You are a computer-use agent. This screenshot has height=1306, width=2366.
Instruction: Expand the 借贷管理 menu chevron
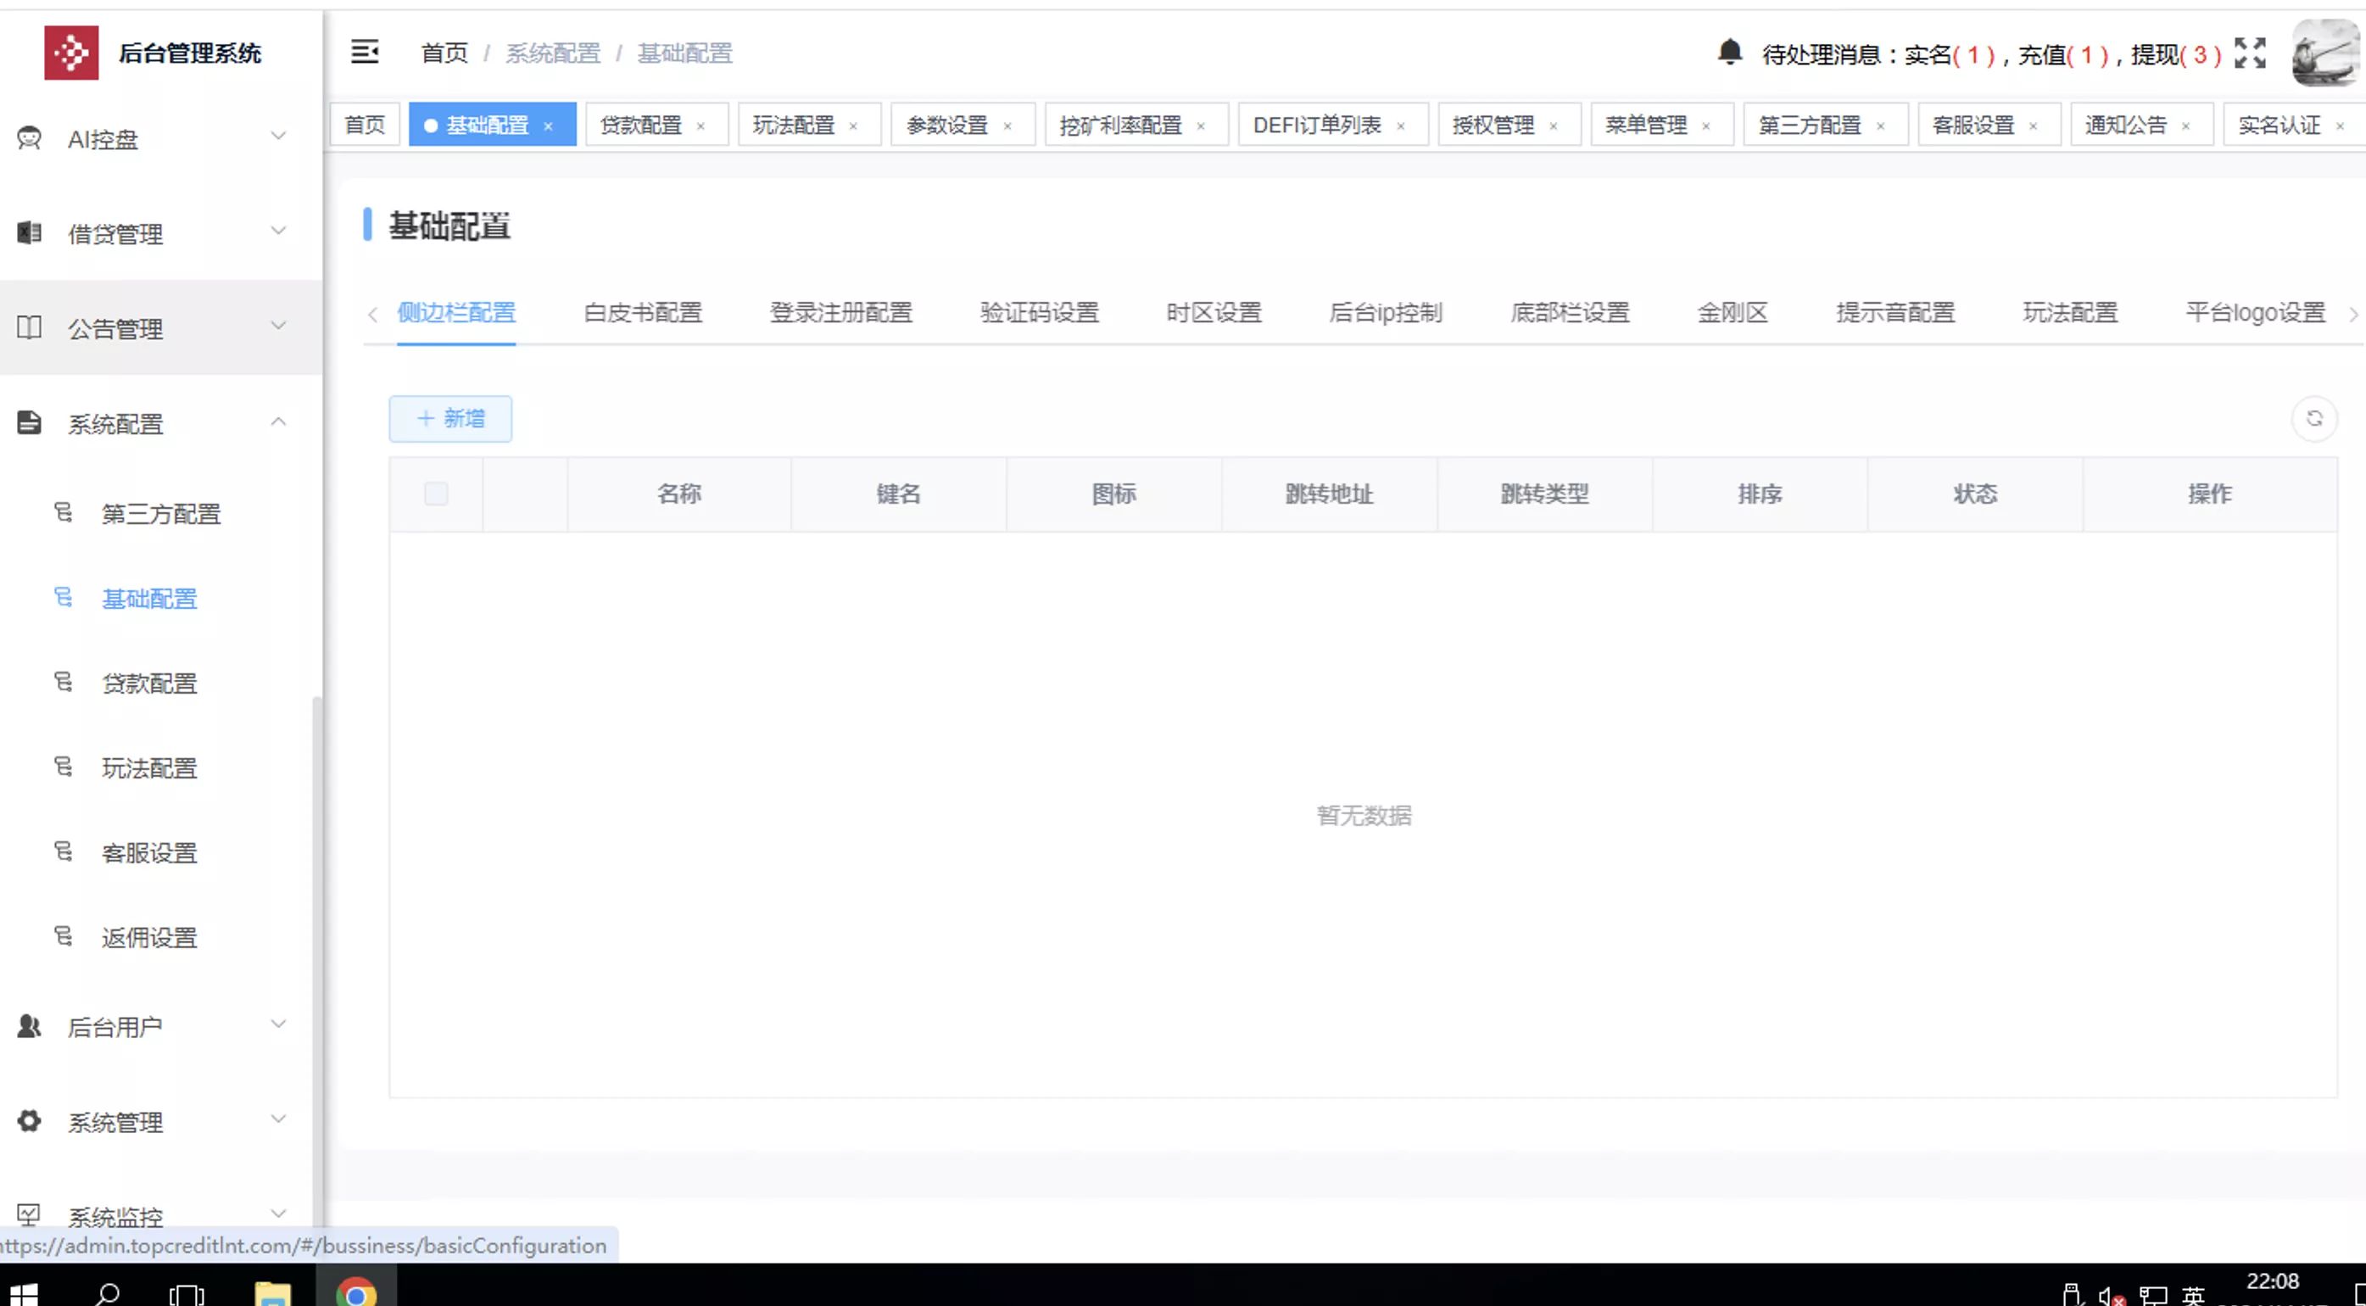[278, 232]
